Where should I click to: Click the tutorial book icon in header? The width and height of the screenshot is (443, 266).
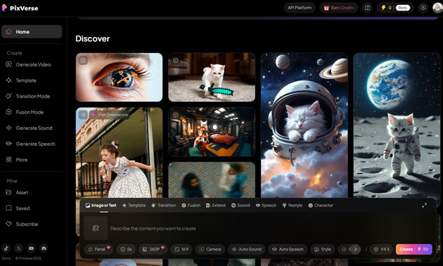click(x=367, y=8)
